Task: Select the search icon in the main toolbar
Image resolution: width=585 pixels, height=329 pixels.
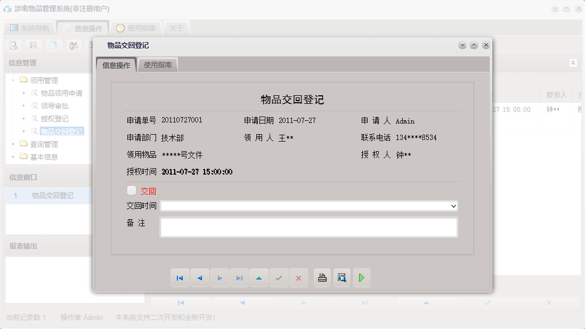Action: pos(13,45)
